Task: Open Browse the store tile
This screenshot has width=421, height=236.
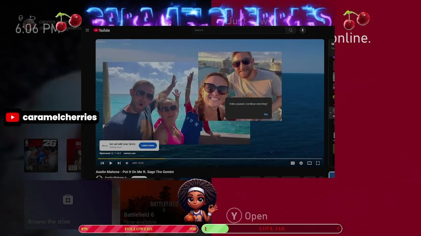Action: pyautogui.click(x=68, y=205)
